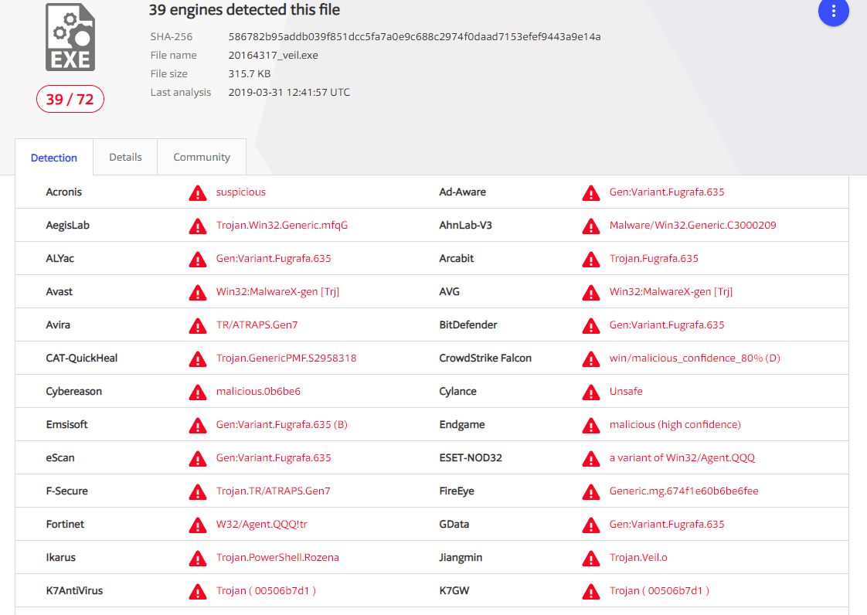Click Trojan.PowerShell.Rozena result
Viewport: 867px width, 615px height.
[x=277, y=557]
